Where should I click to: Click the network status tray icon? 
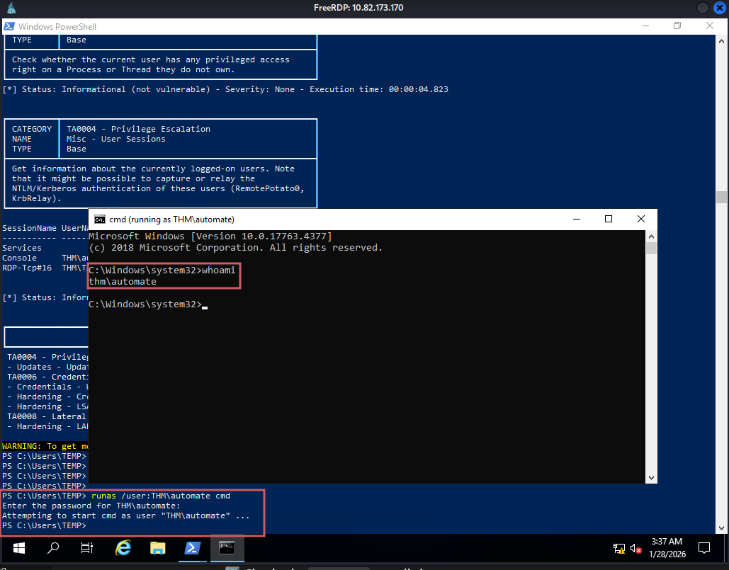click(x=618, y=548)
